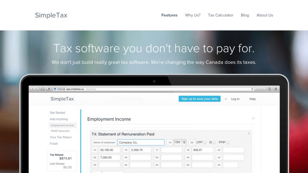Open the Features page in the top navigation
Image resolution: width=308 pixels, height=173 pixels.
[x=169, y=15]
